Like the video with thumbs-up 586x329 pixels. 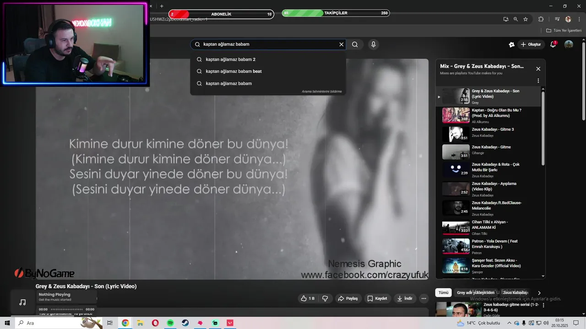(308, 298)
